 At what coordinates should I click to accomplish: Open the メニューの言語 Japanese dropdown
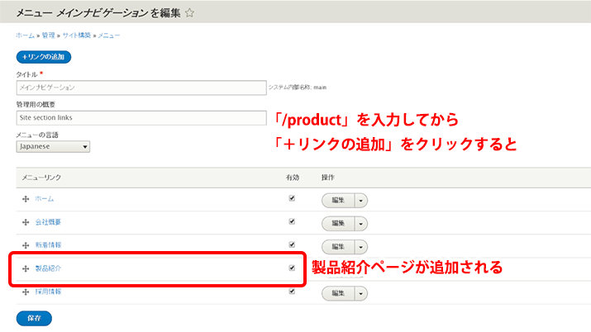(53, 146)
